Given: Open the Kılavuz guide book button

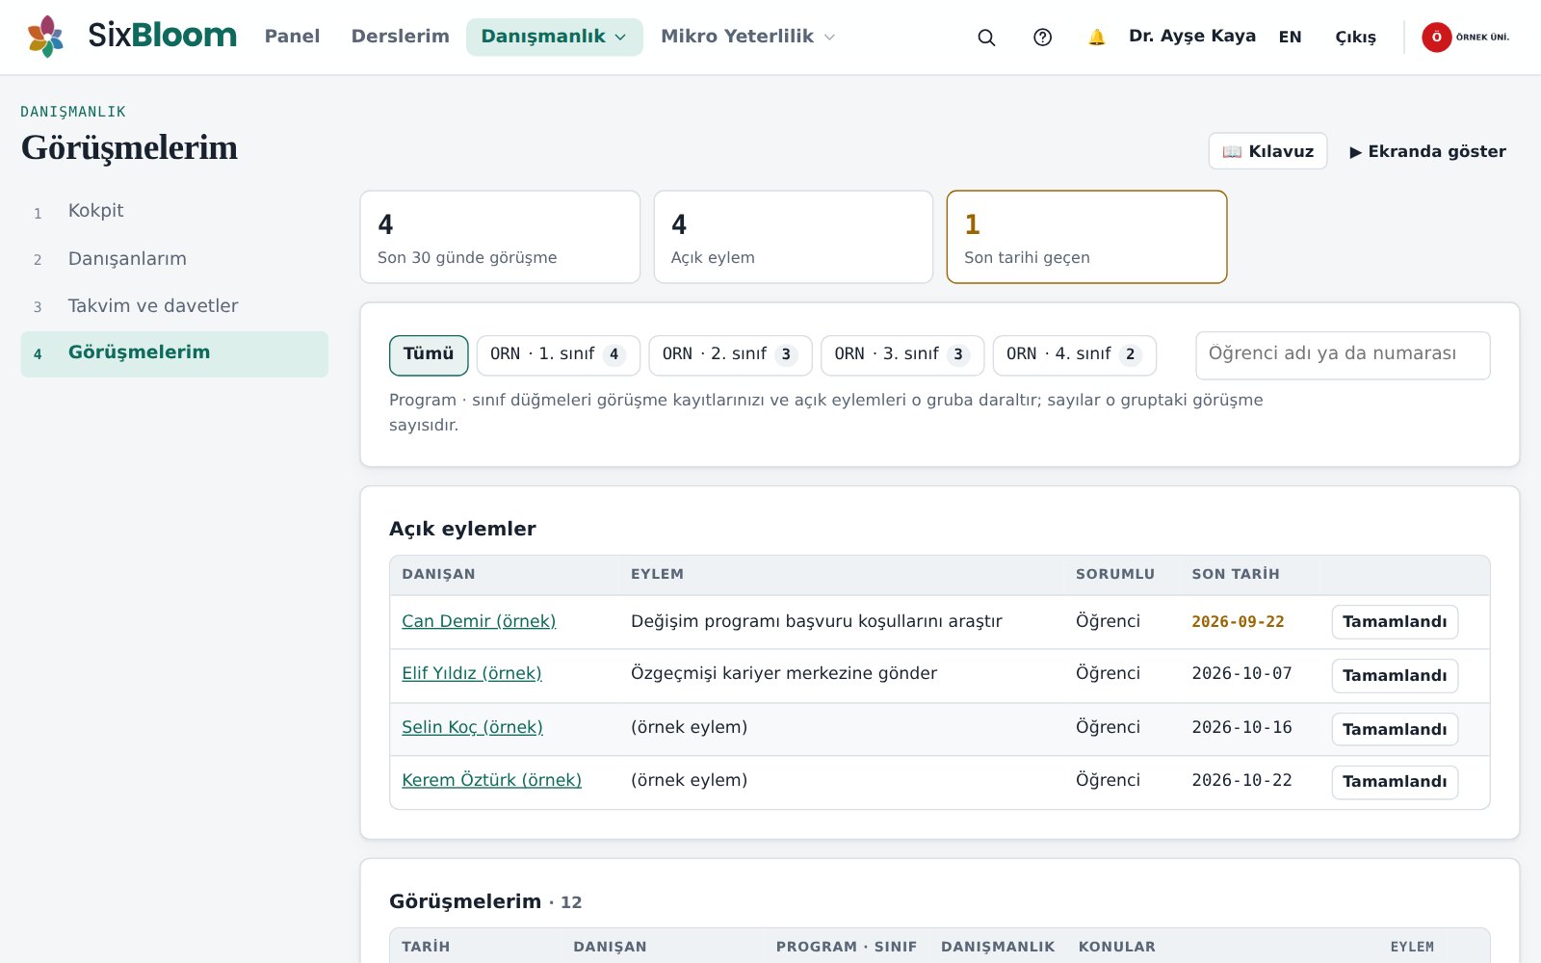Looking at the screenshot, I should point(1267,151).
